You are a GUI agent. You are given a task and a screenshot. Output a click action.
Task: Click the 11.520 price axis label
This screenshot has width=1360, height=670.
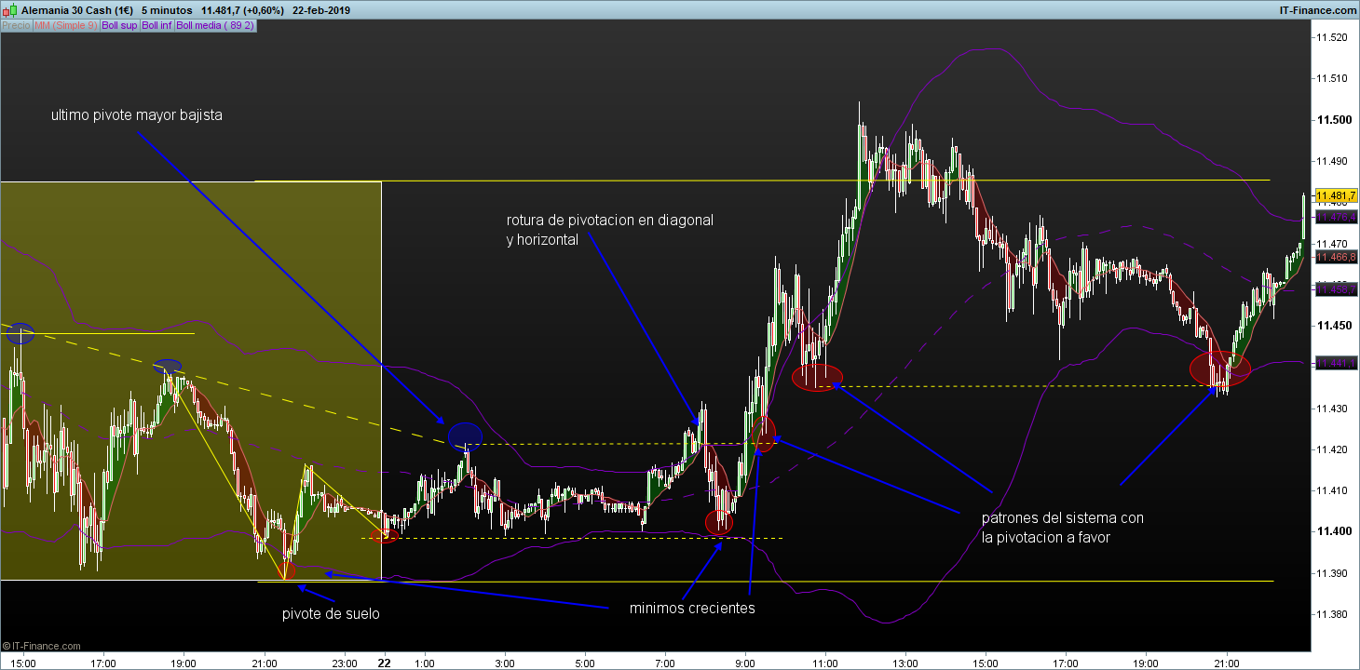click(1331, 38)
